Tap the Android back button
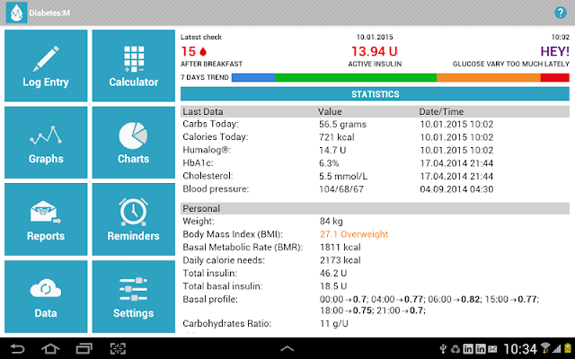The image size is (575, 359). (17, 348)
